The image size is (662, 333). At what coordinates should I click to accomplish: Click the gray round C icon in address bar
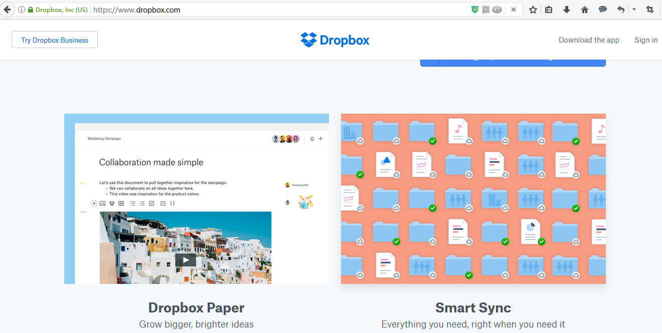coord(497,10)
